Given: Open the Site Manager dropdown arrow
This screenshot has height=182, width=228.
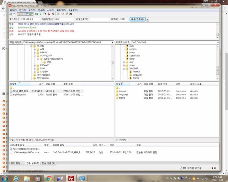Looking at the screenshot, I should pyautogui.click(x=14, y=14).
